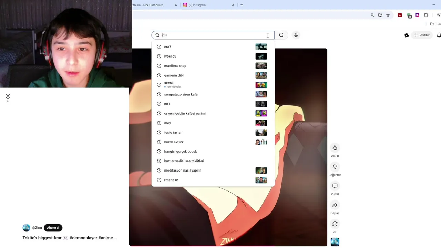
Task: Choose the 'testo taylan' suggestion
Action: click(213, 132)
